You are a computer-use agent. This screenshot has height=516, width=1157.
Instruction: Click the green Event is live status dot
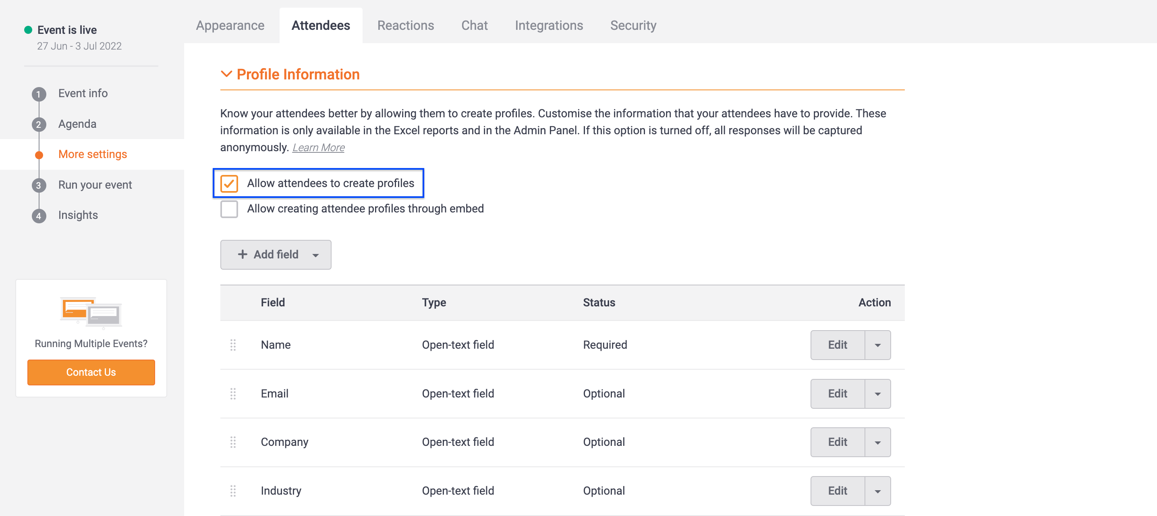click(28, 30)
